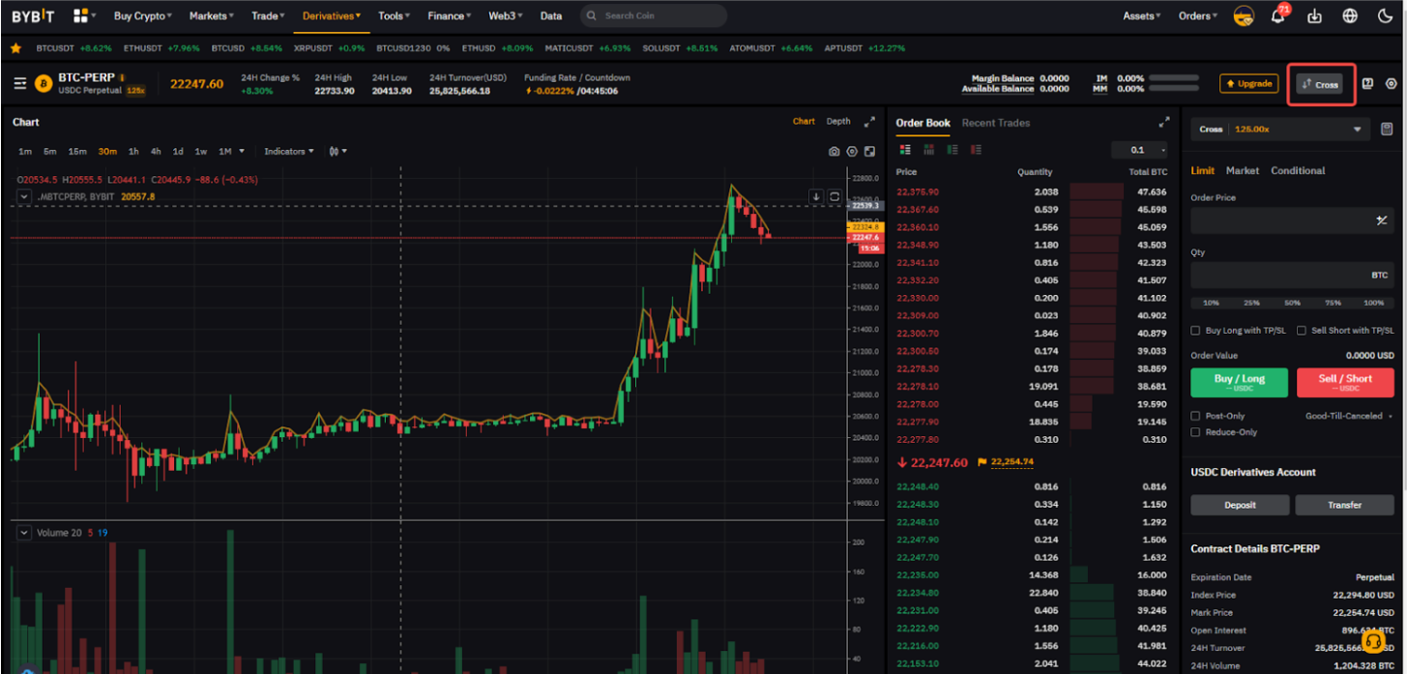Enable Buy Long with TP/SL checkbox

[1195, 331]
